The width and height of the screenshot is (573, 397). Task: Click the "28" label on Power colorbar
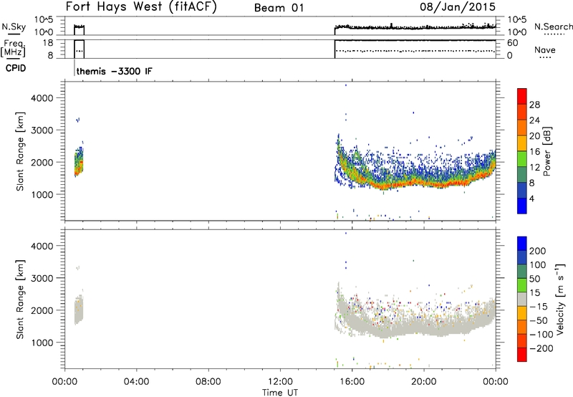(534, 105)
